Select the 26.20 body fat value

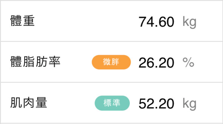point(156,63)
